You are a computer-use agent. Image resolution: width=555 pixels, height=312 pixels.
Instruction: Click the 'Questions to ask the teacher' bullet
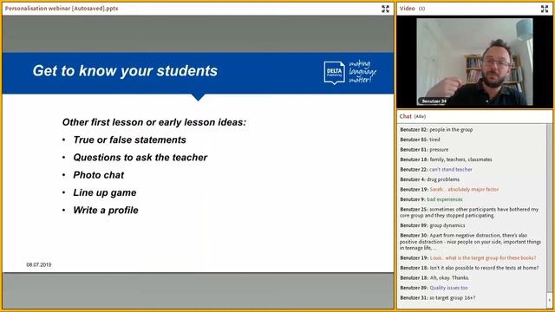(x=140, y=158)
